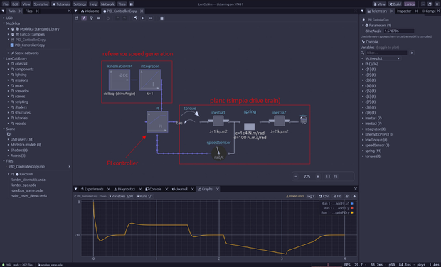The width and height of the screenshot is (441, 267).
Task: Add new plot with plus icon
Action: [x=354, y=196]
